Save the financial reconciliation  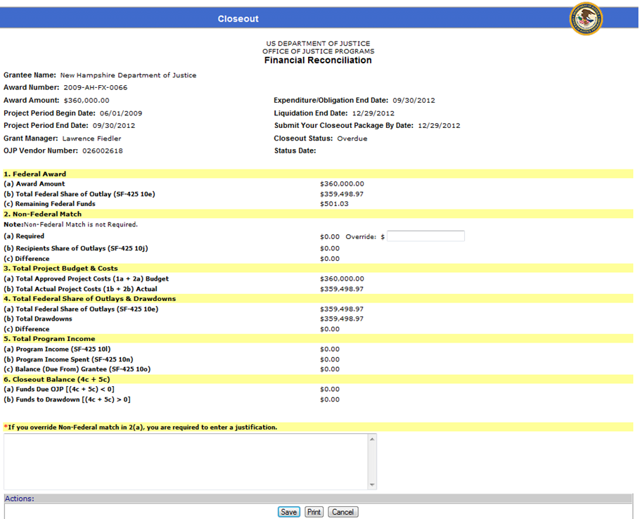(288, 512)
